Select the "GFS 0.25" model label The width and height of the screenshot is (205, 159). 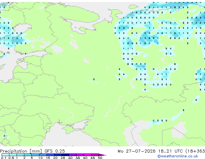[55, 151]
